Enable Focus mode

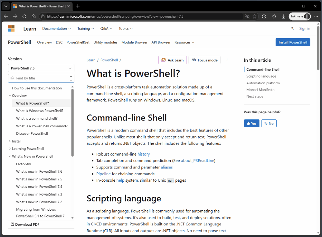[204, 60]
